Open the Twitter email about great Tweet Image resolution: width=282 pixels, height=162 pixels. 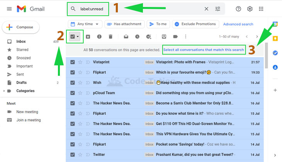click(x=165, y=155)
